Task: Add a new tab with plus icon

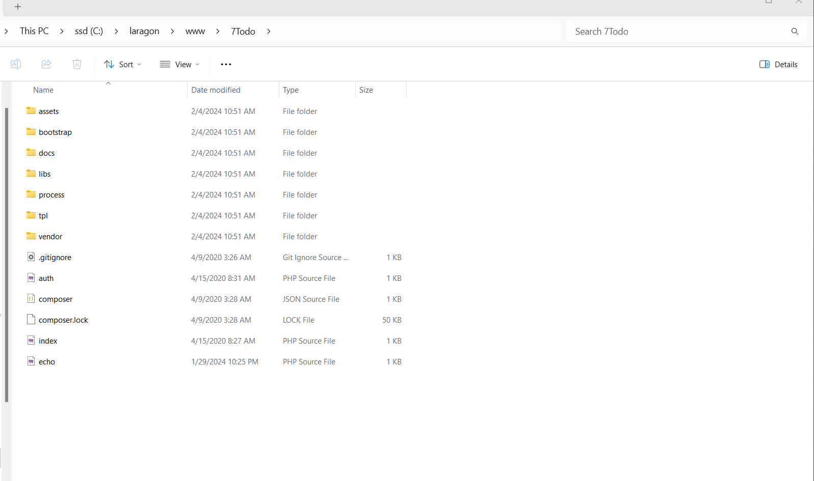Action: coord(18,7)
